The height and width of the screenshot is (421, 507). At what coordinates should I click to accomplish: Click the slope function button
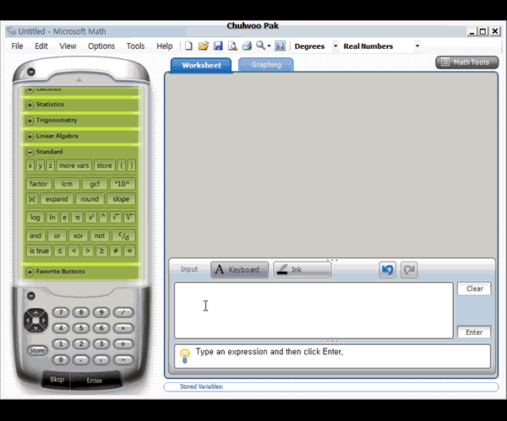tap(121, 199)
